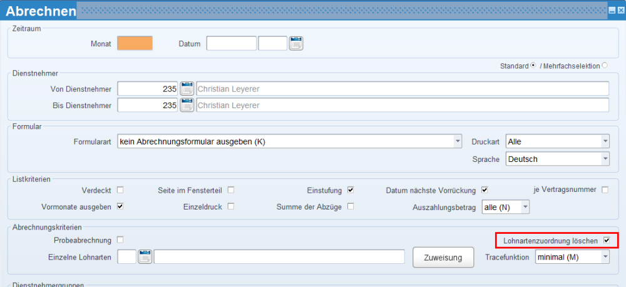Click the Formular group label
The height and width of the screenshot is (287, 626).
click(x=27, y=126)
